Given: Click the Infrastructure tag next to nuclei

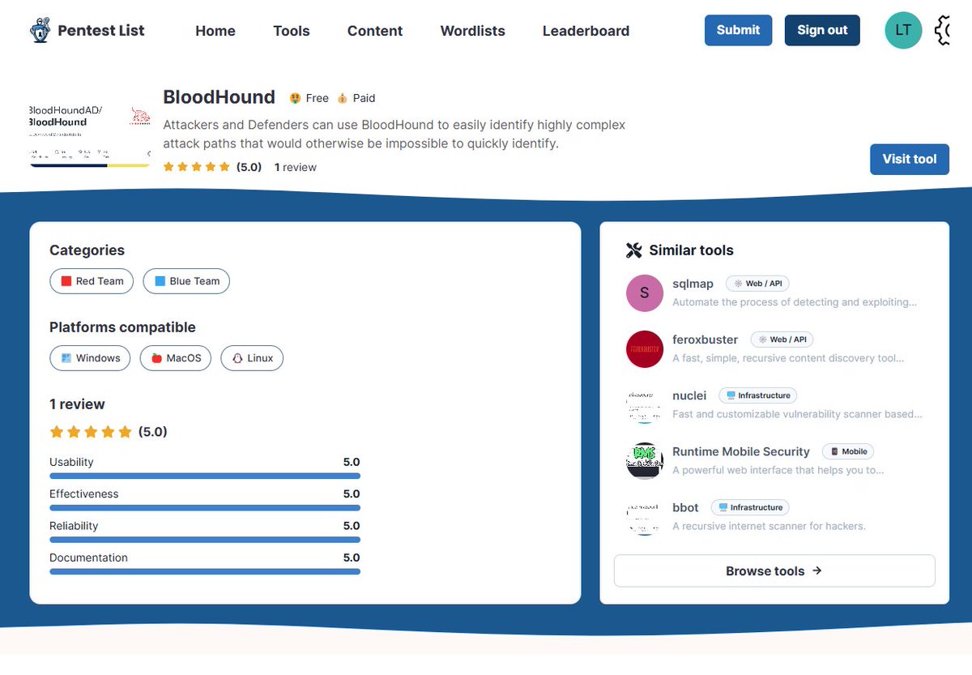Looking at the screenshot, I should pos(758,395).
